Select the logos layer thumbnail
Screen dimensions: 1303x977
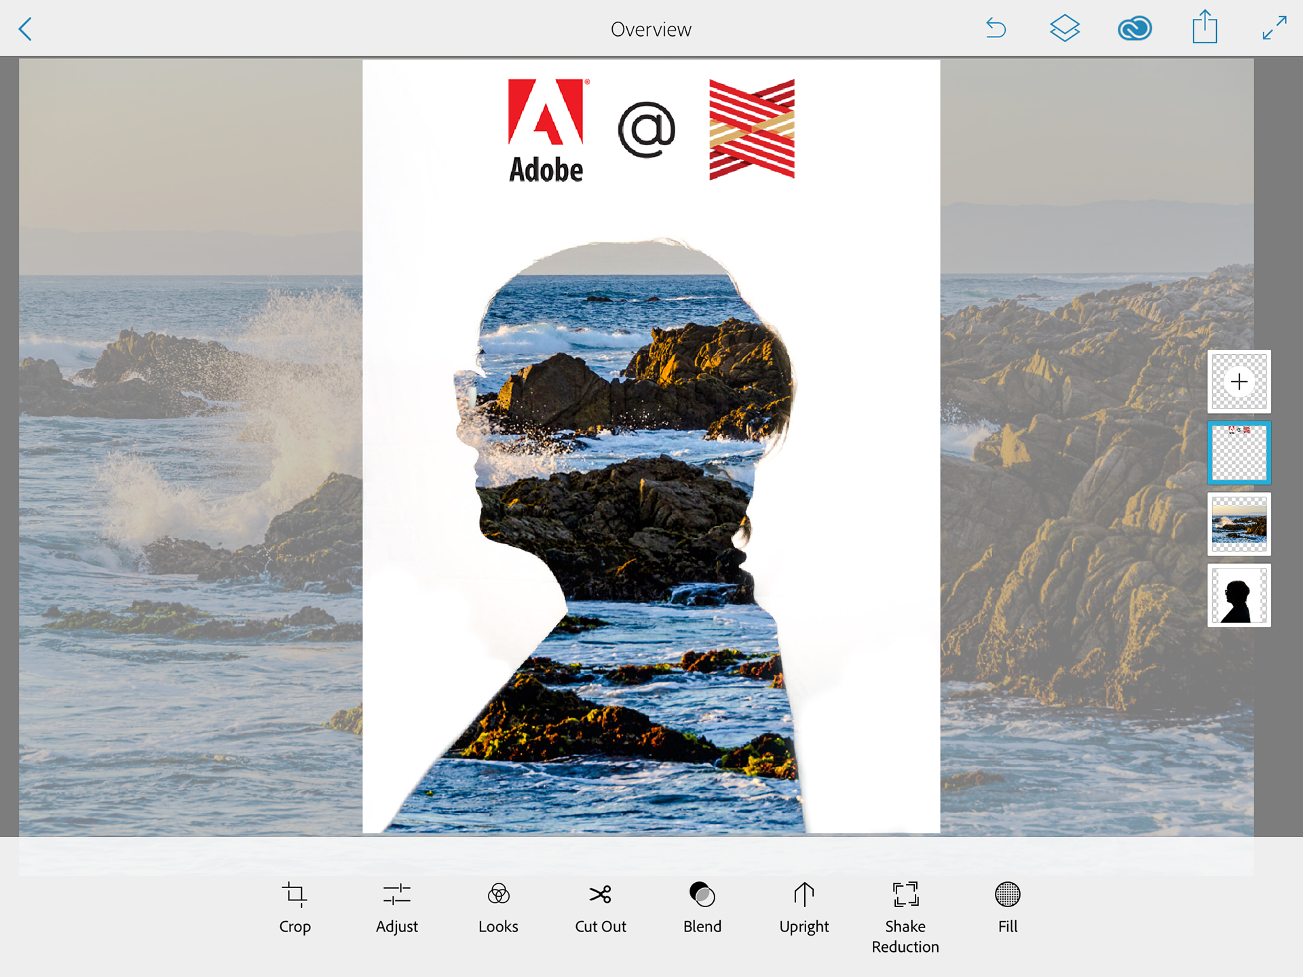1239,453
